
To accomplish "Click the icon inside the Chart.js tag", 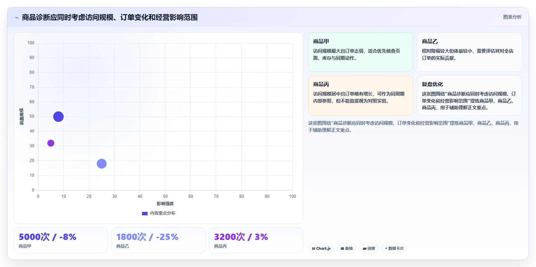I will [x=314, y=249].
